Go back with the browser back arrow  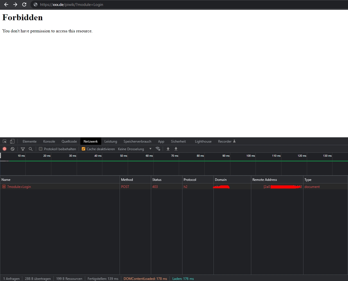tap(6, 5)
